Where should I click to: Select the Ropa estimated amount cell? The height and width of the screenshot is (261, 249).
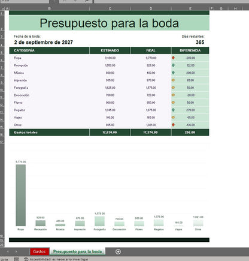tap(110, 58)
